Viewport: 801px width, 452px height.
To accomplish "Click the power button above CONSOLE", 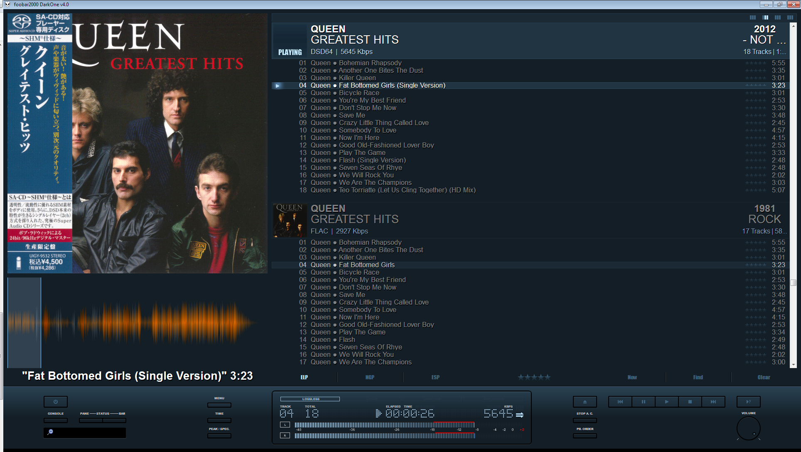I will coord(56,402).
